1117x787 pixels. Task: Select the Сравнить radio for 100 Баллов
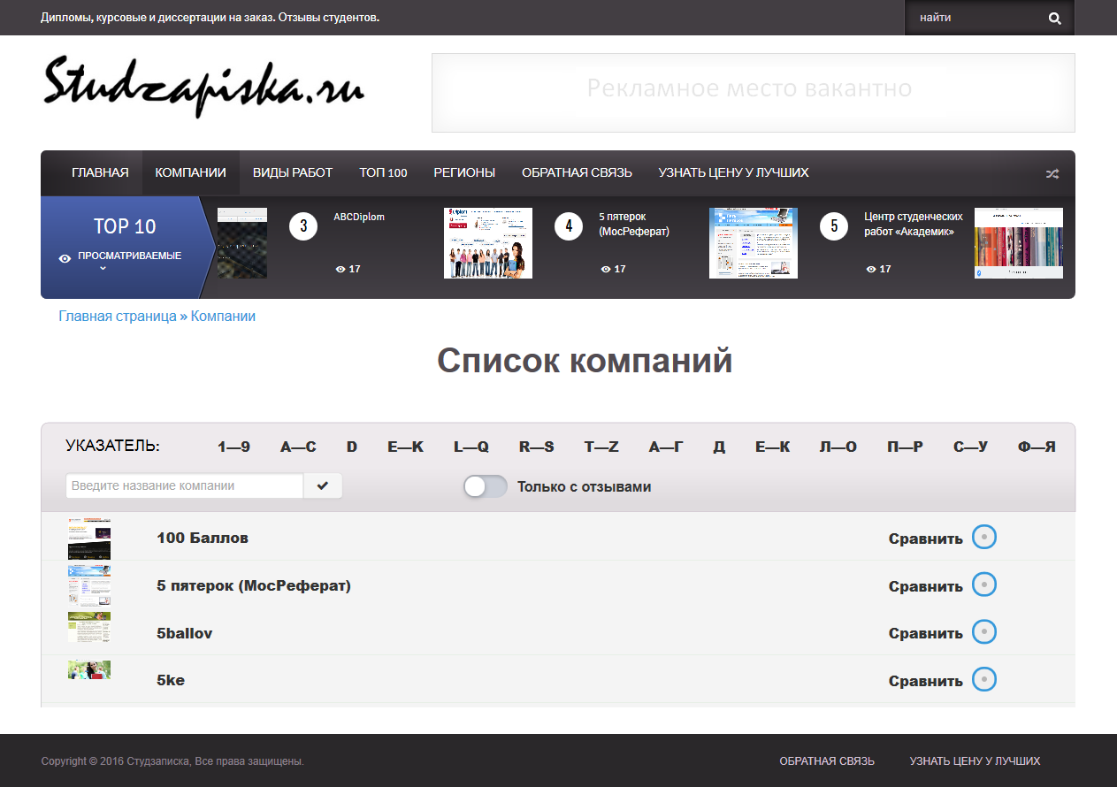(983, 537)
